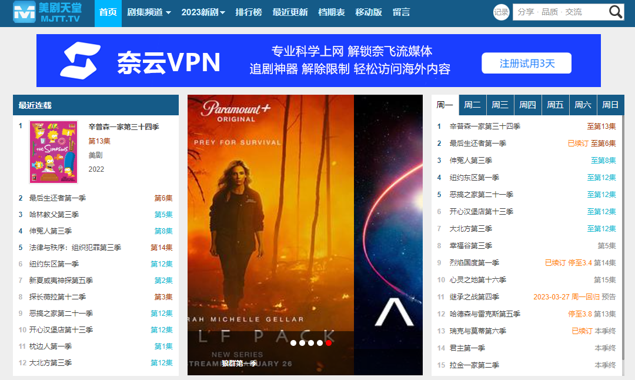Open 瑞克与莫蒂第六季 in schedule
The image size is (635, 380).
[x=478, y=331]
